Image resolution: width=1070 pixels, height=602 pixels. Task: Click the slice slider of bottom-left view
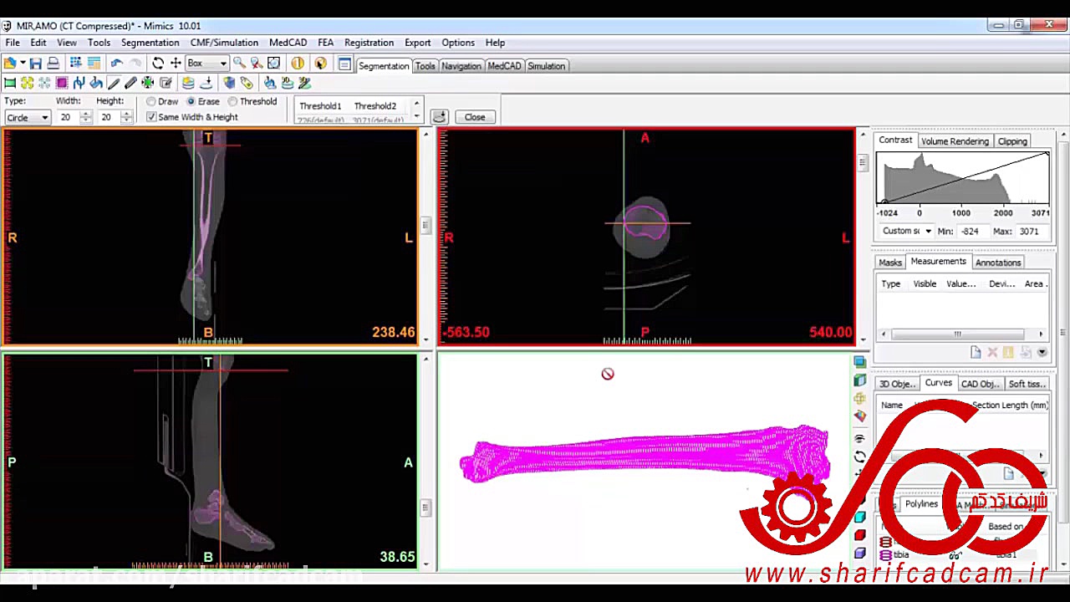coord(425,508)
